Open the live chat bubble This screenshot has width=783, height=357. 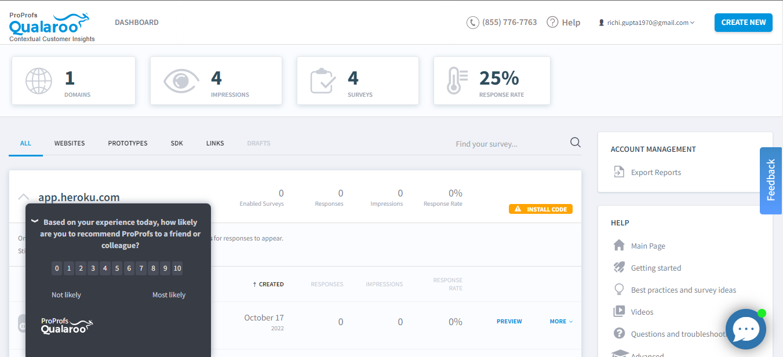click(746, 329)
